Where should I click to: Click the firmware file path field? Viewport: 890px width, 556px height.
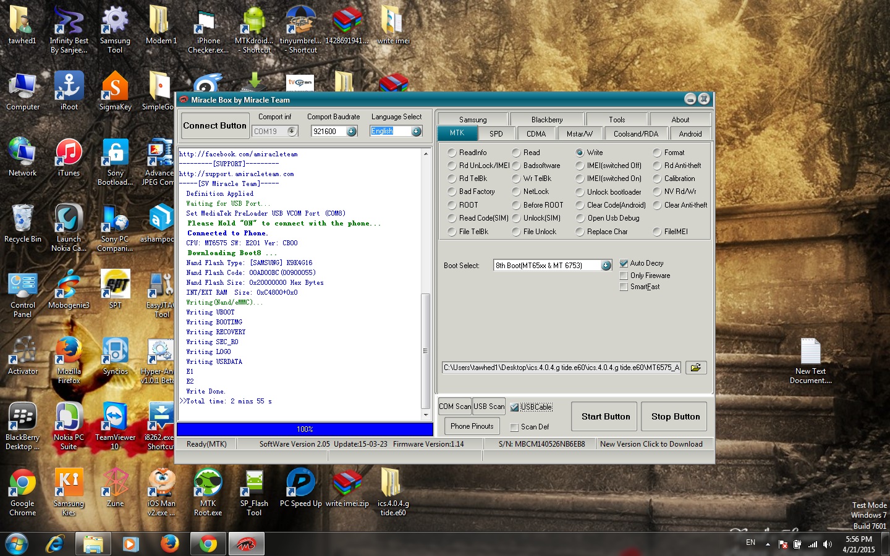coord(562,368)
